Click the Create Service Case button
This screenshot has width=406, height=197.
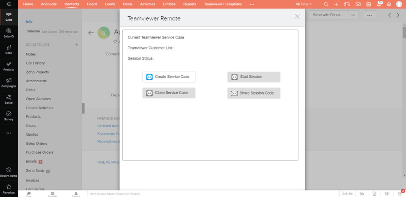pos(169,77)
